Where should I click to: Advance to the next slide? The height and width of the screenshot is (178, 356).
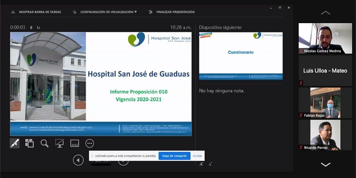pyautogui.click(x=123, y=161)
